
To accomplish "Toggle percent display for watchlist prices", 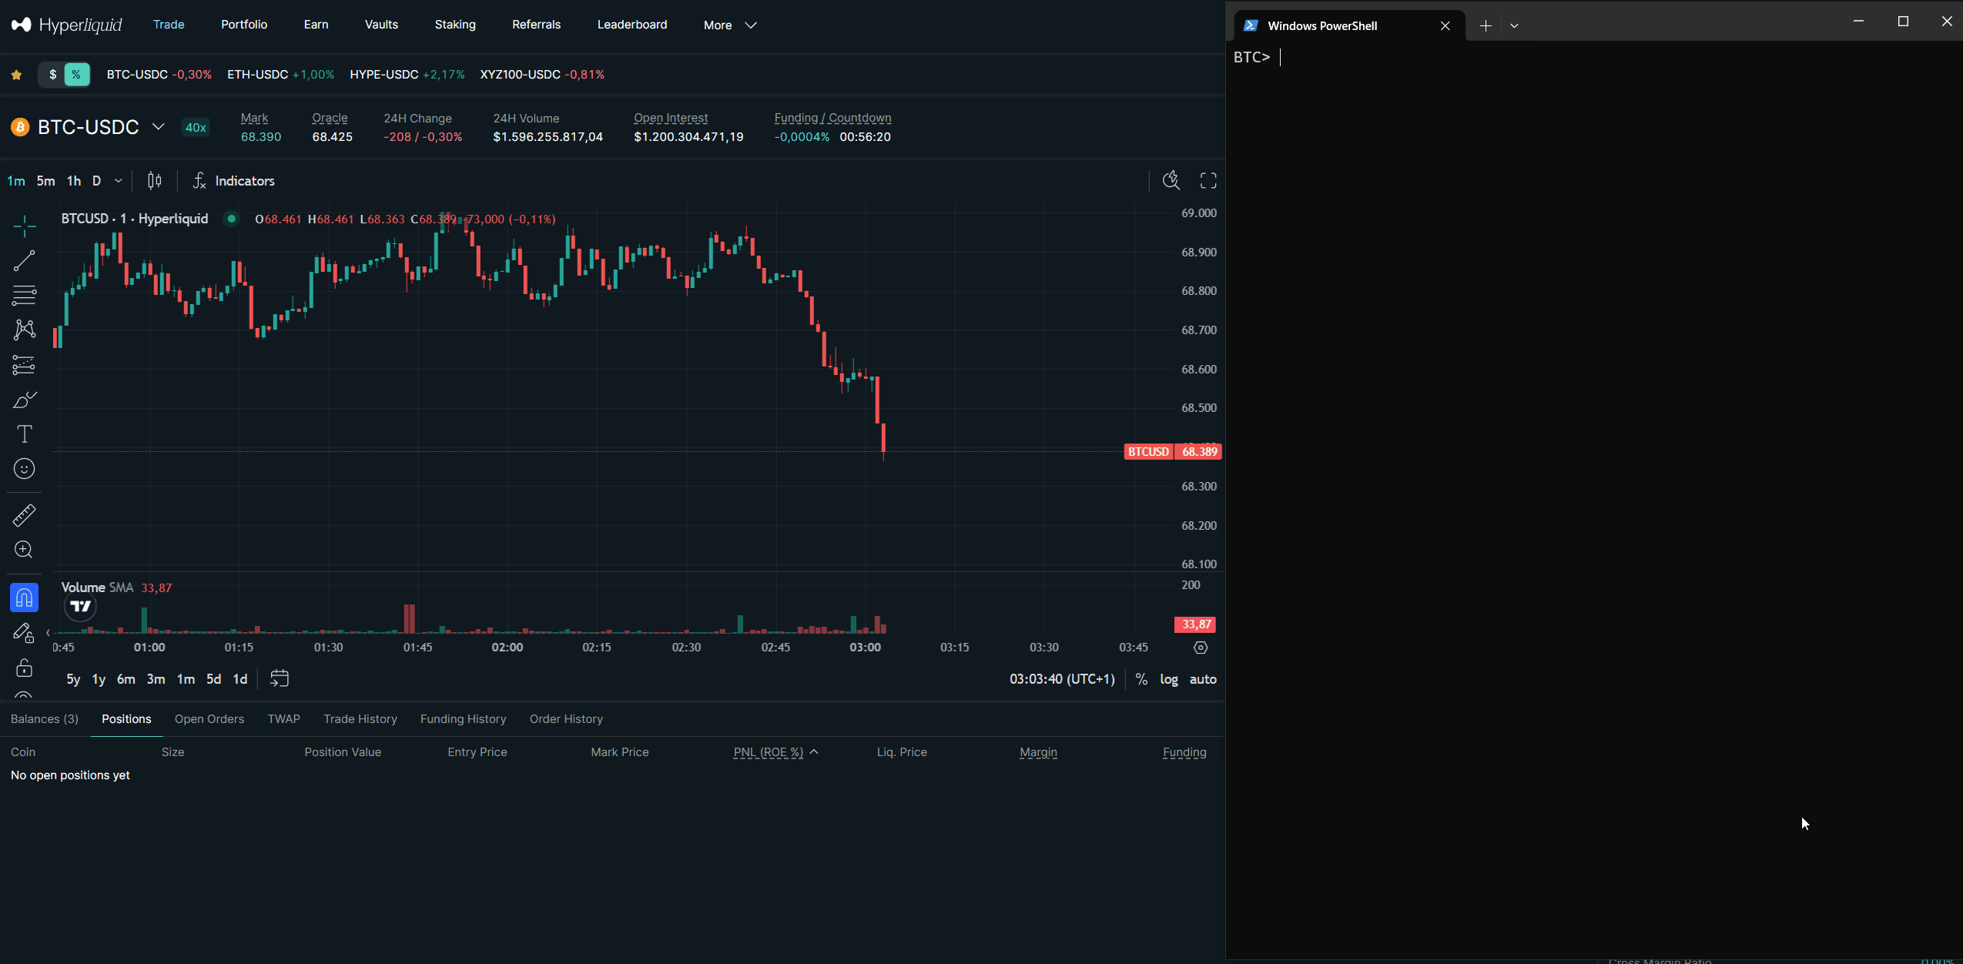I will click(76, 74).
